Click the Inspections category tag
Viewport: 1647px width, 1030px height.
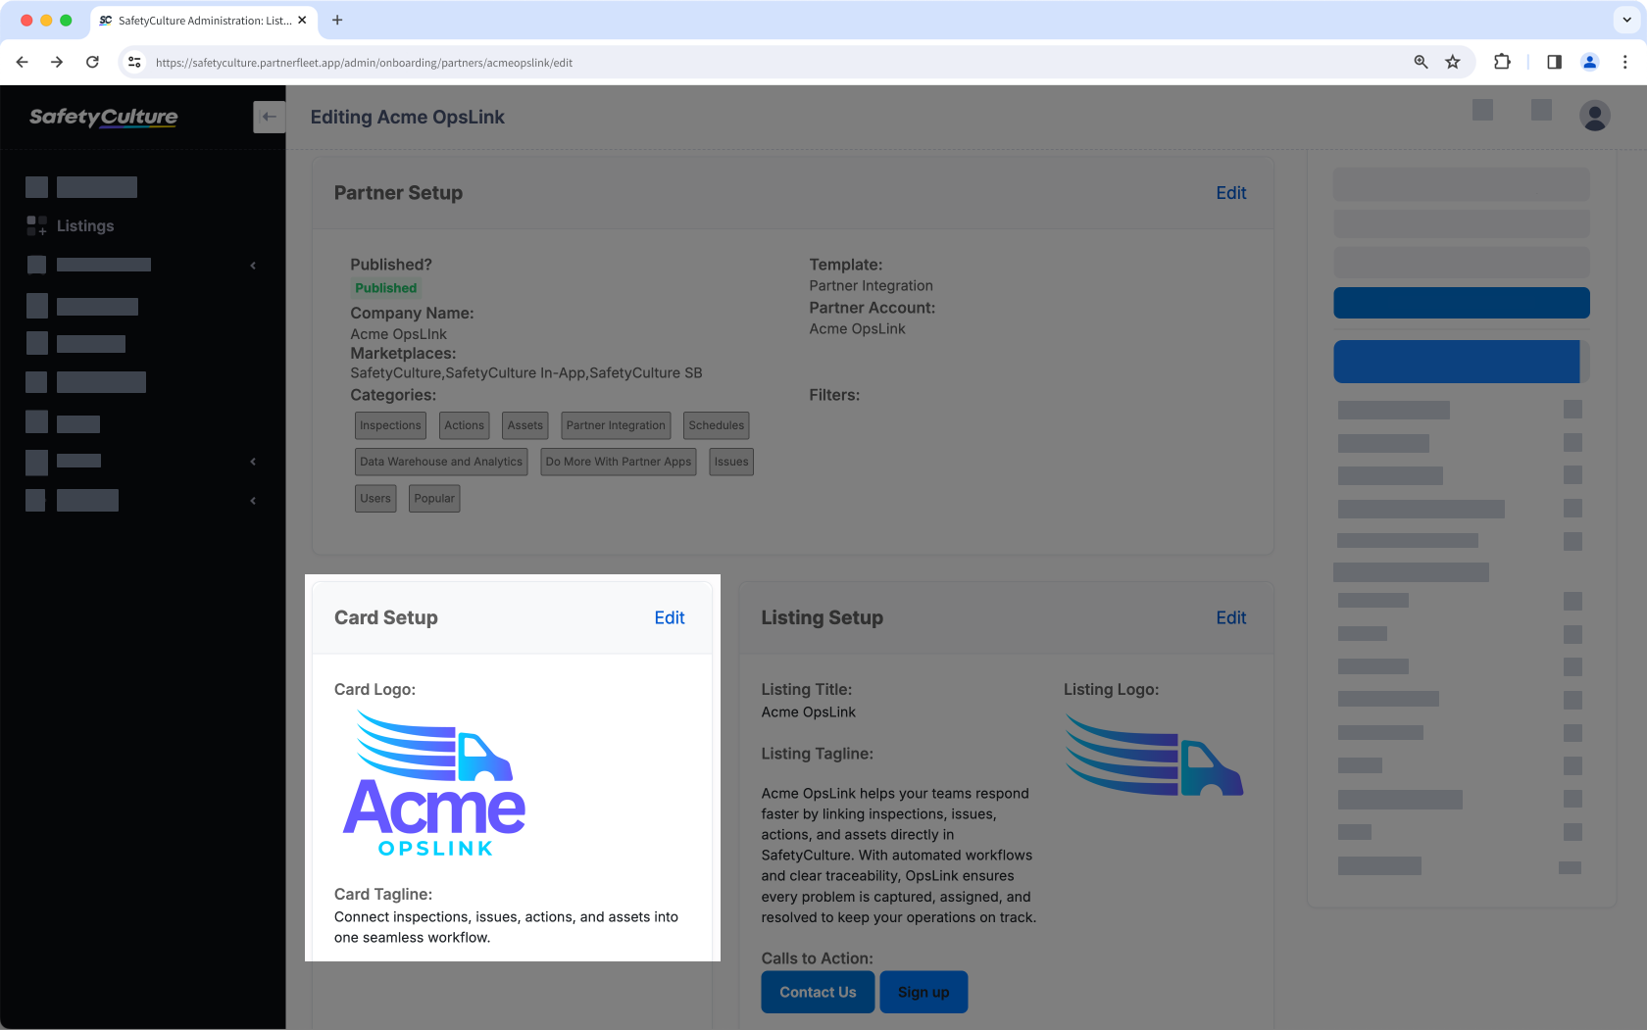coord(390,425)
